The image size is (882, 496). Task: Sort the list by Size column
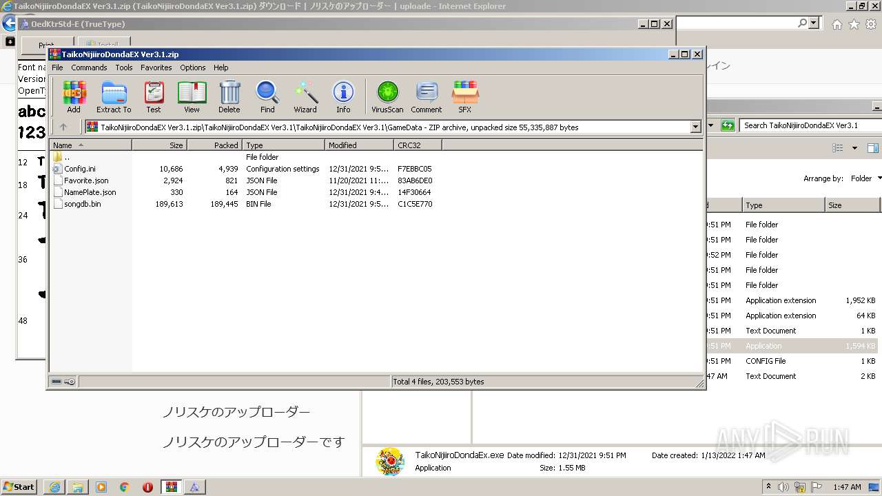point(159,145)
